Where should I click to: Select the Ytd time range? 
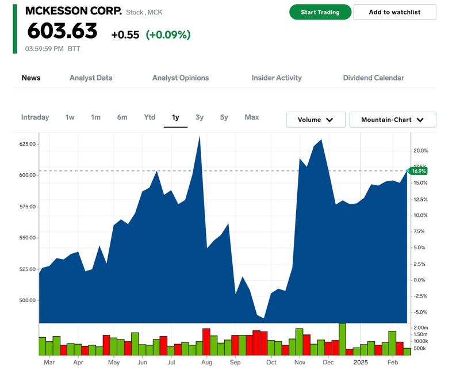pos(149,117)
